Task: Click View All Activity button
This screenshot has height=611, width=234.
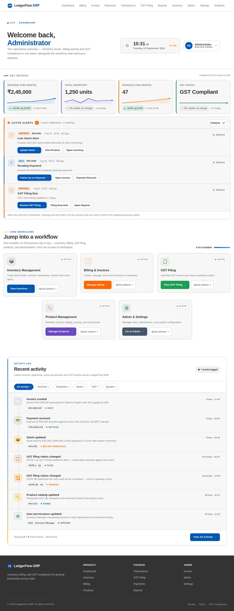Action: [x=205, y=537]
